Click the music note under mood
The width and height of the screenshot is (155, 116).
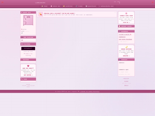[22, 33]
